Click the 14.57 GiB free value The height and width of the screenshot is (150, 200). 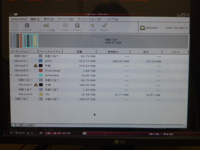point(153,95)
